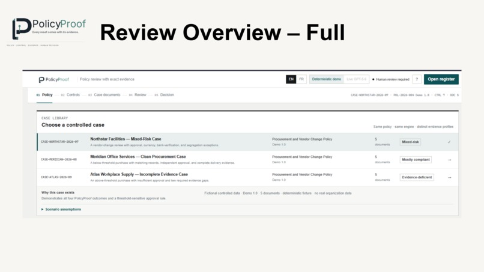Click the 5 documents count in Meridian row

[x=382, y=160]
